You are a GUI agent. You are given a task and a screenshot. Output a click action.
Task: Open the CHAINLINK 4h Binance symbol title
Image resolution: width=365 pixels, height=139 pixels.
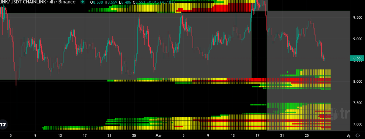click(x=38, y=2)
